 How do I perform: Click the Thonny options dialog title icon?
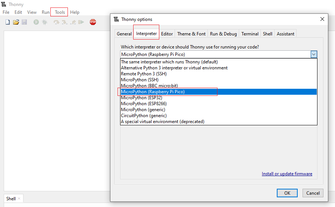(116, 19)
